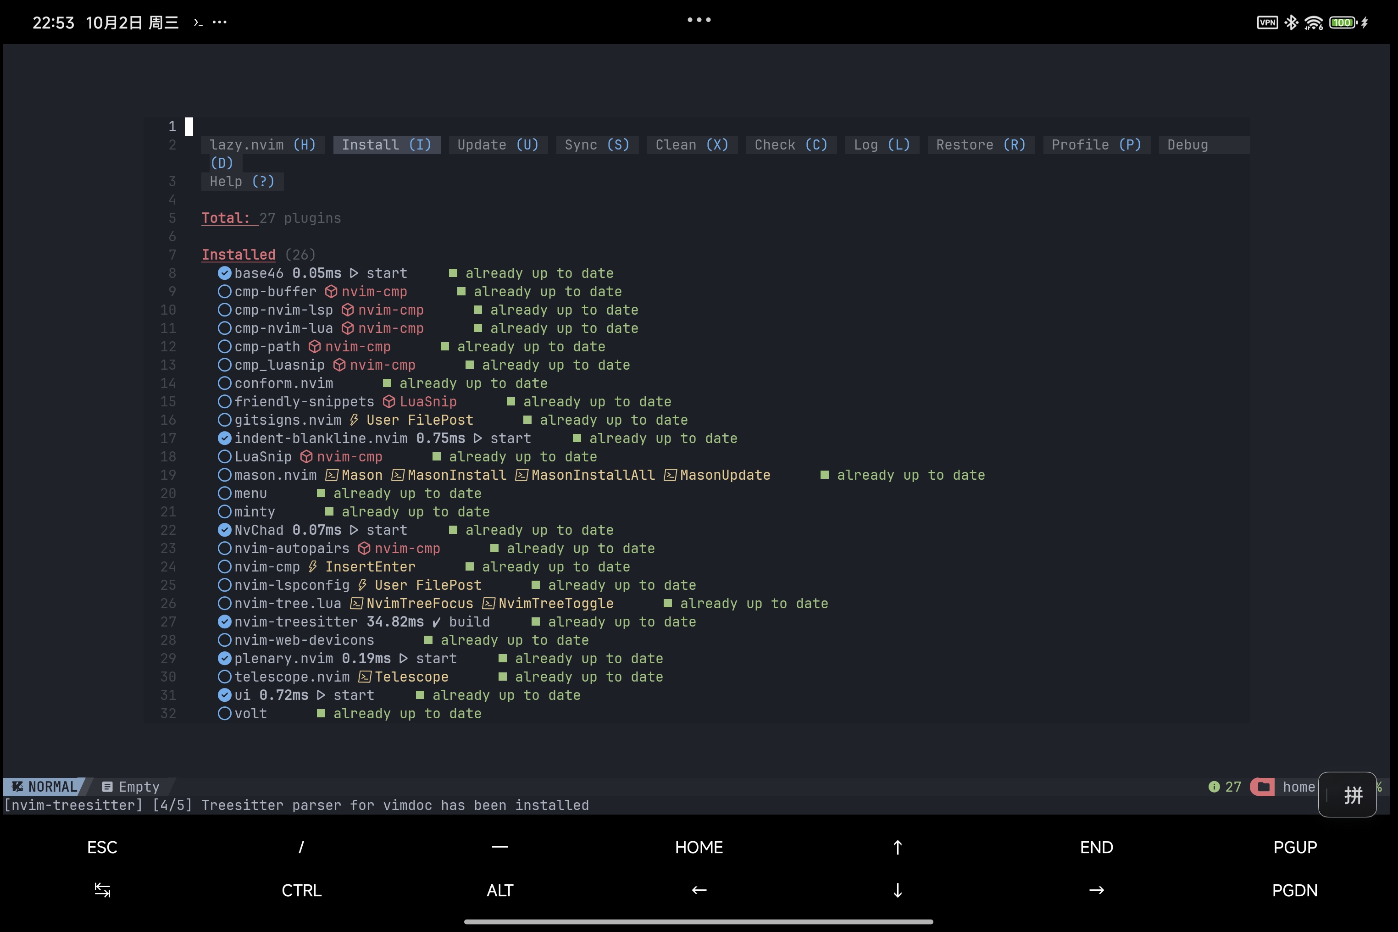Click the event bolt icon before InsertEnter
The image size is (1398, 932).
coord(313,566)
